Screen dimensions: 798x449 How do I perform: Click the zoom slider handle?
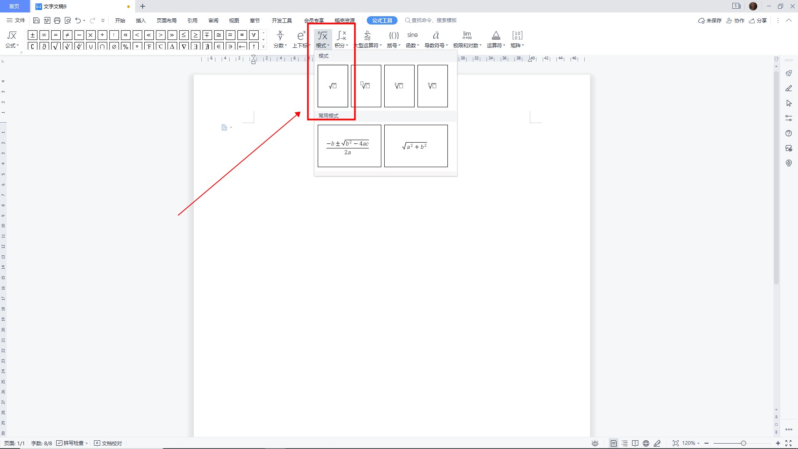coord(743,443)
